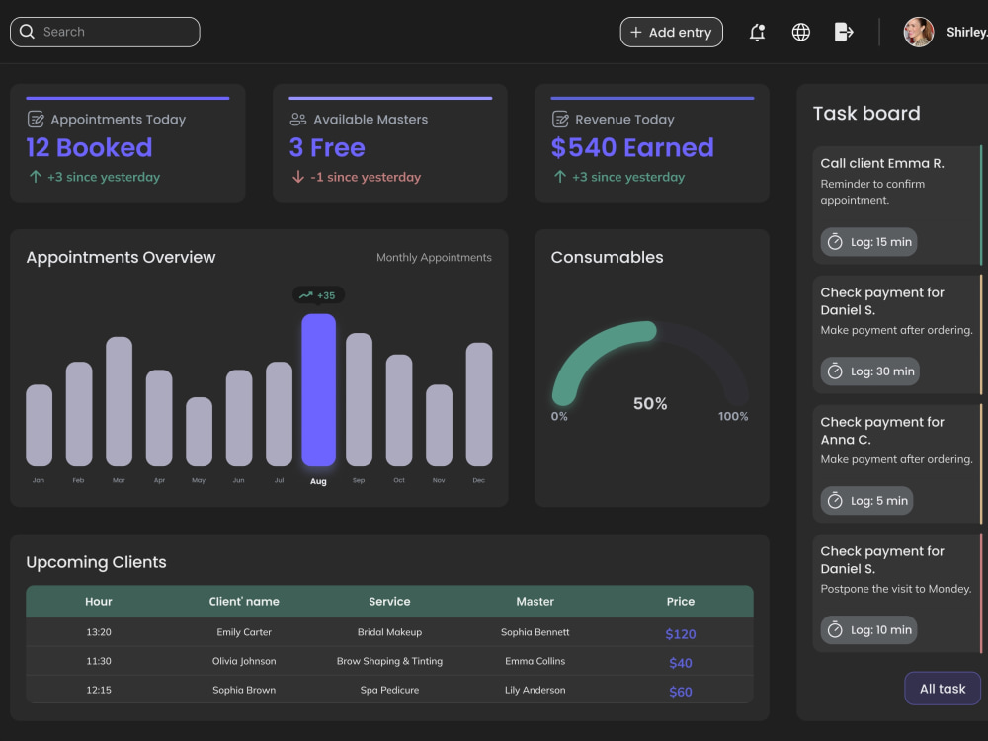This screenshot has width=988, height=741.
Task: Click the 12 Booked value
Action: point(89,147)
